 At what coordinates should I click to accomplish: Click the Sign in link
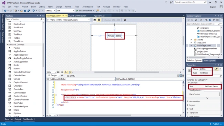coord(213,7)
